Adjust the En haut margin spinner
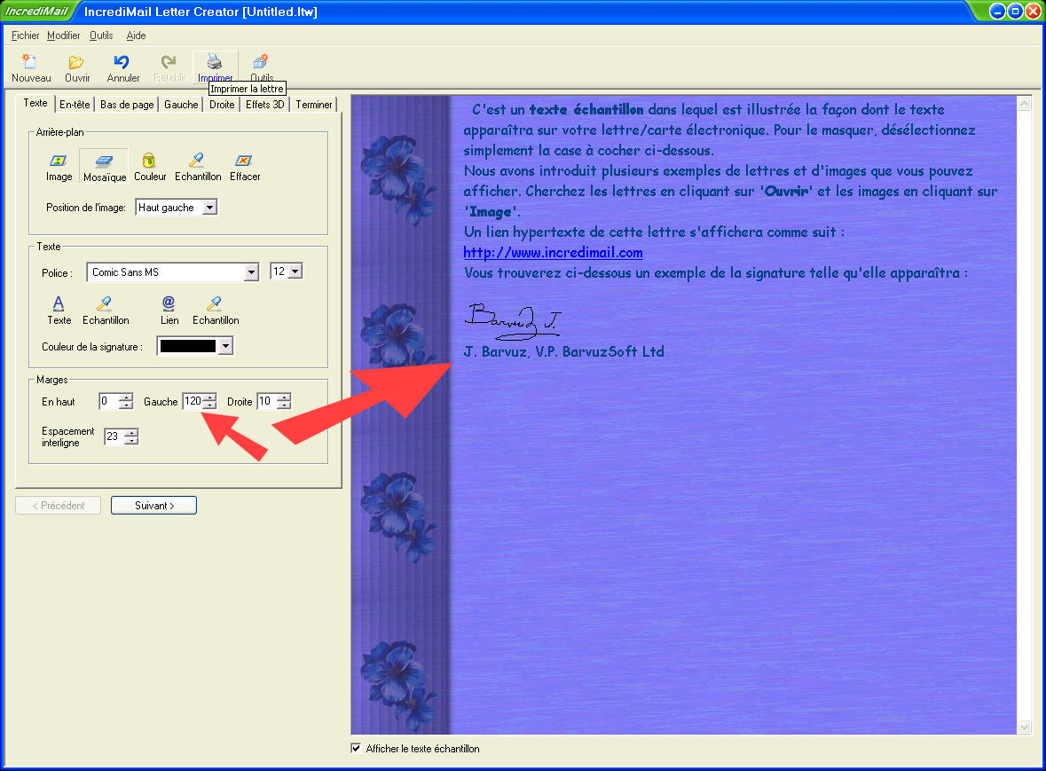Viewport: 1046px width, 771px height. [x=126, y=402]
